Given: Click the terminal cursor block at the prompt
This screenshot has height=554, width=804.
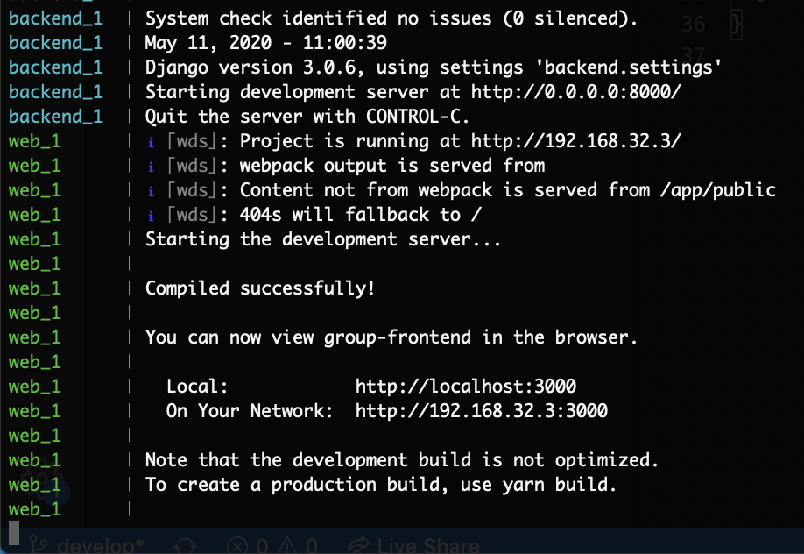Looking at the screenshot, I should click(14, 534).
